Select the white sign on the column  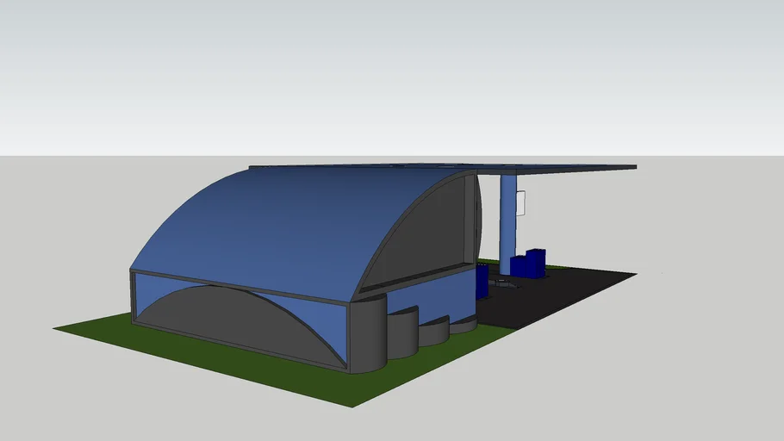[x=521, y=203]
